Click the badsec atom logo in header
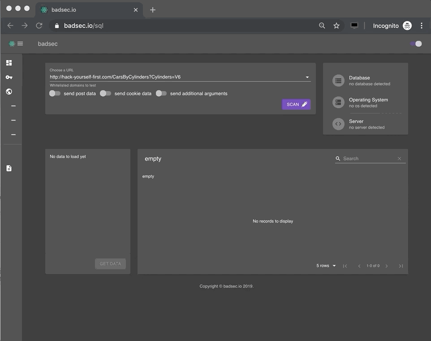Viewport: 431px width, 341px height. tap(12, 44)
